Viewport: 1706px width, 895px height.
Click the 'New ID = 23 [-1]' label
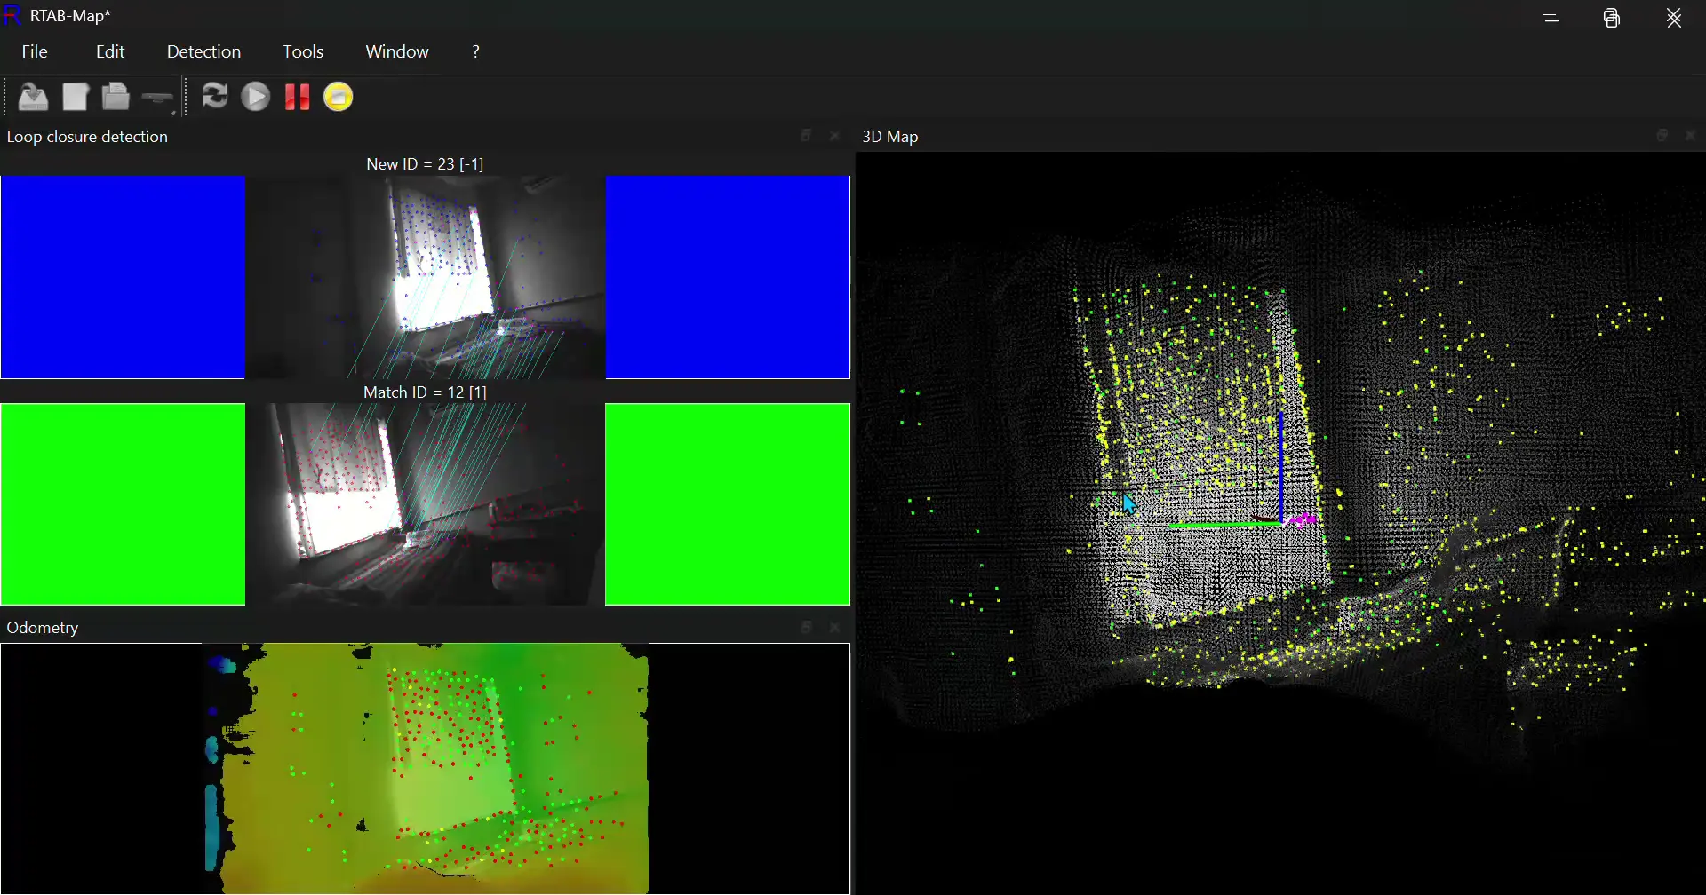(x=425, y=164)
